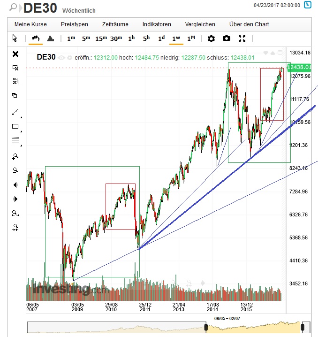
Task: Click the Vergleichen button
Action: click(x=200, y=24)
